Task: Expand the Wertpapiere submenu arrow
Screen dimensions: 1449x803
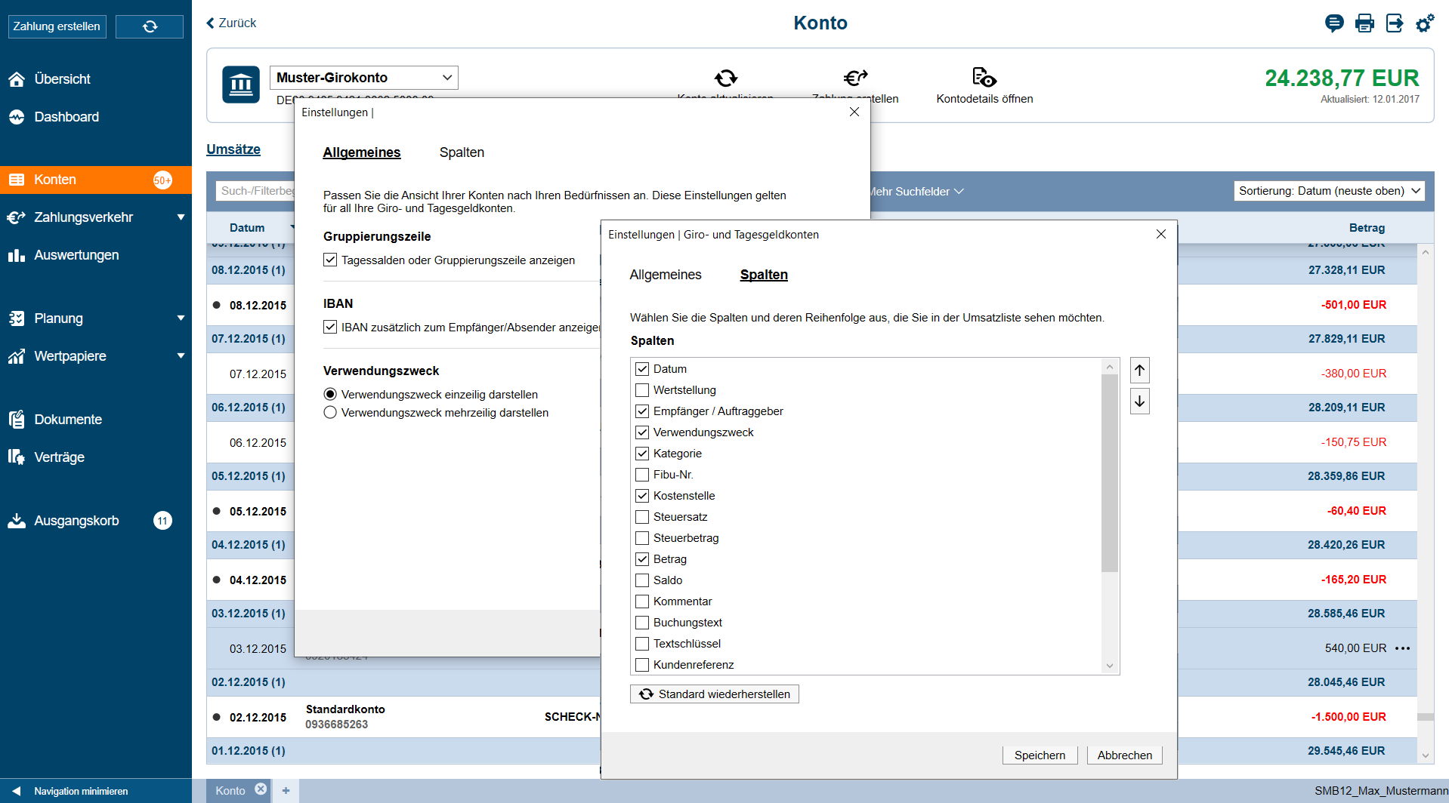Action: click(181, 356)
